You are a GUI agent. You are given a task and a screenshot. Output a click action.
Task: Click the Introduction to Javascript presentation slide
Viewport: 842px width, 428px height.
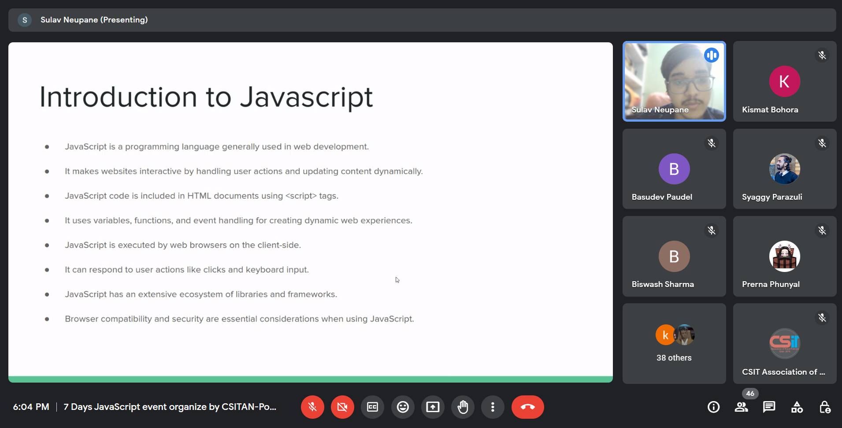click(x=311, y=212)
